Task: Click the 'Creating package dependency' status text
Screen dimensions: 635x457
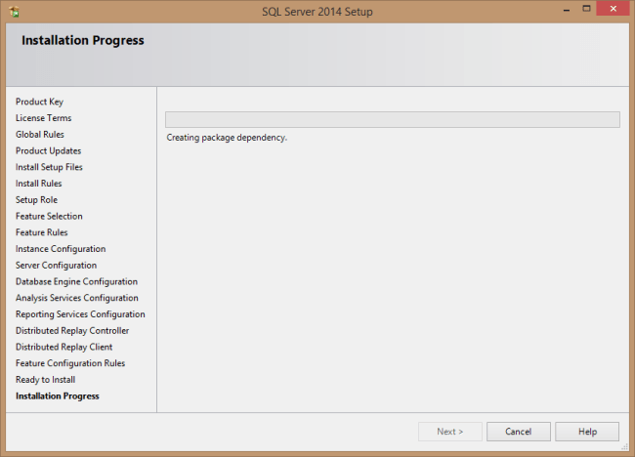Action: (227, 138)
